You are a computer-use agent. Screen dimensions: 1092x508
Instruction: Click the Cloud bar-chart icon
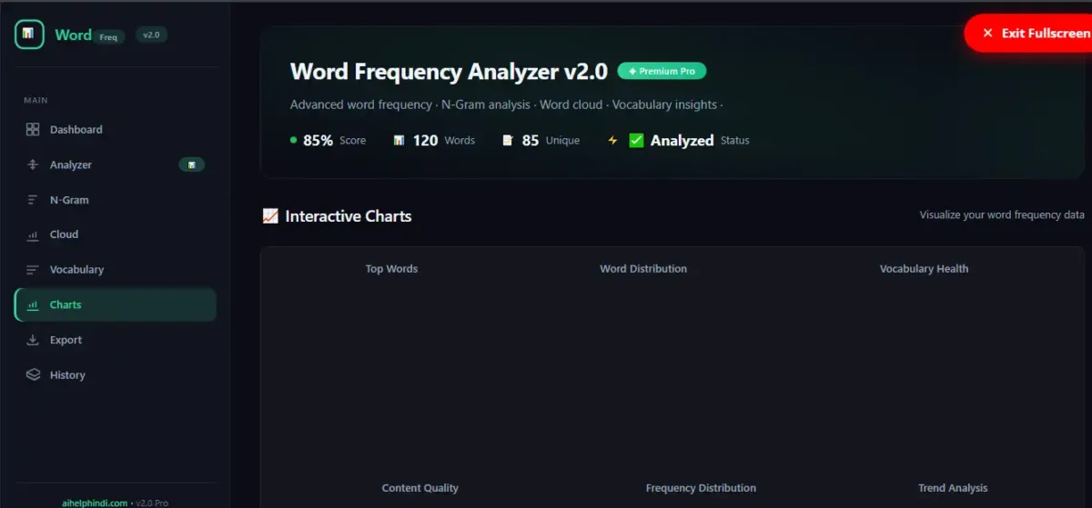click(33, 234)
